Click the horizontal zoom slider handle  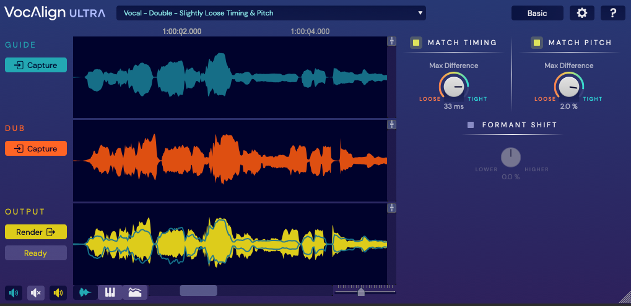[361, 292]
